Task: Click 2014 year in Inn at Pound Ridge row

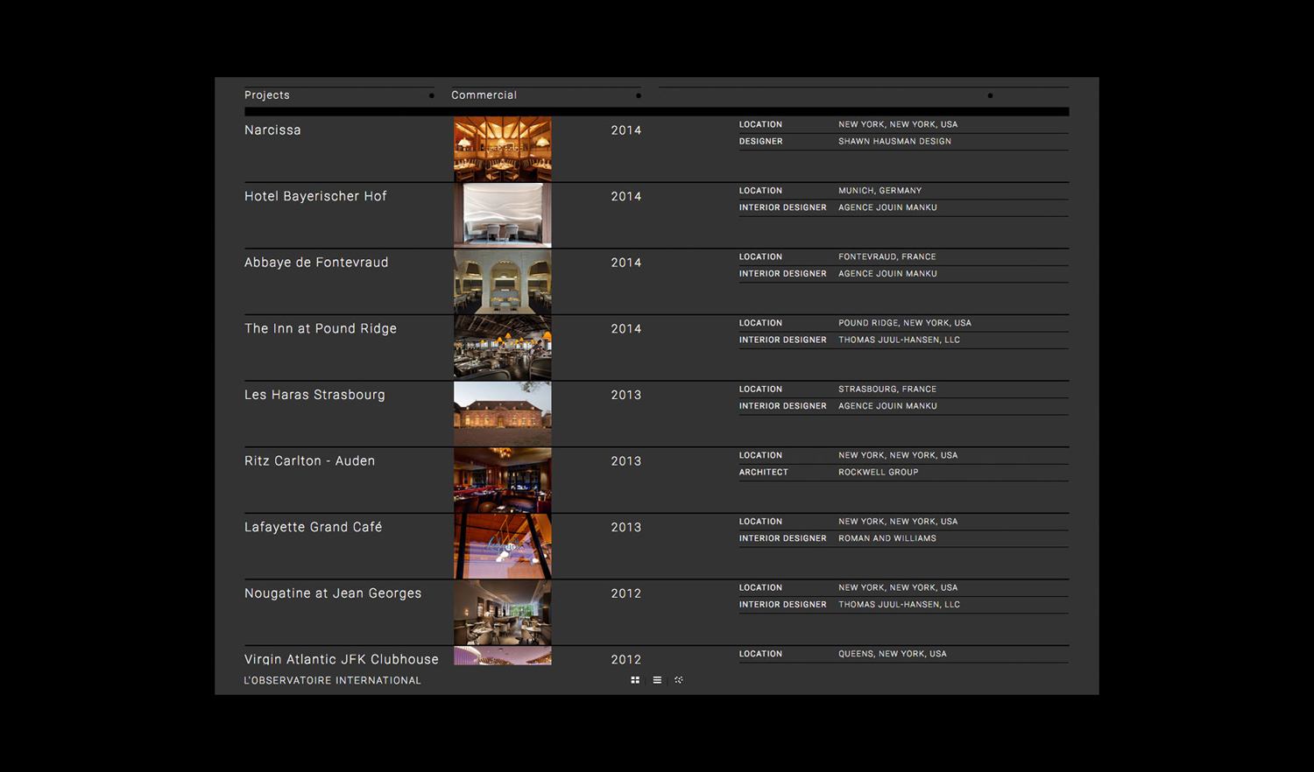Action: point(626,329)
